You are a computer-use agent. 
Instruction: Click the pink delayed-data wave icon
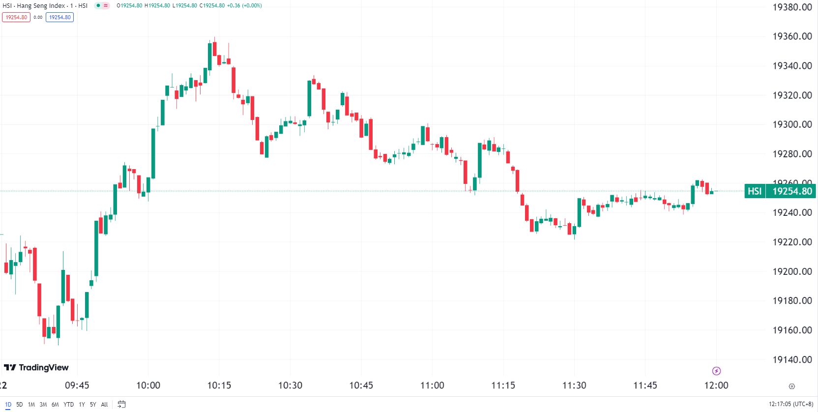106,6
